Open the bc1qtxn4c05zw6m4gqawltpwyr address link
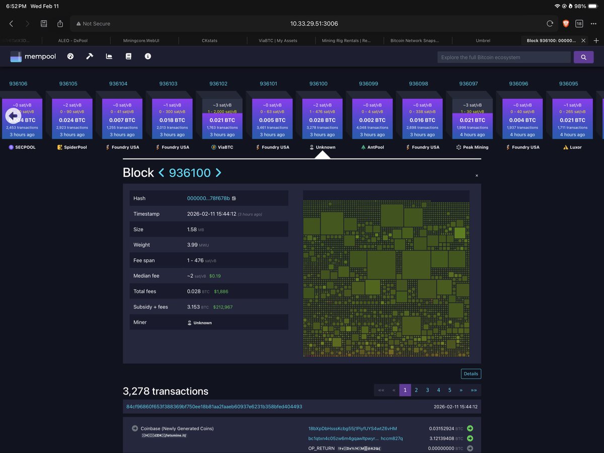 pos(356,438)
